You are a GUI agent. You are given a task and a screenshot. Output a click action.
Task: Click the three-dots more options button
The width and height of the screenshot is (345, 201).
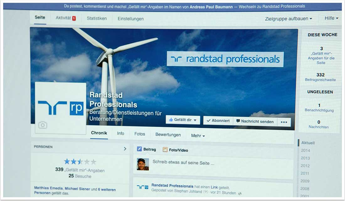coord(284,122)
